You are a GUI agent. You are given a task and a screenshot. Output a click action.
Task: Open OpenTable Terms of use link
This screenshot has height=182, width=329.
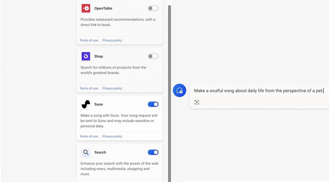(x=89, y=40)
